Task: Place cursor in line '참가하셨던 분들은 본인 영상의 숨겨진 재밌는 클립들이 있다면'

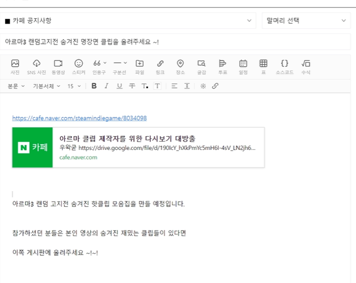Action: pos(99,233)
